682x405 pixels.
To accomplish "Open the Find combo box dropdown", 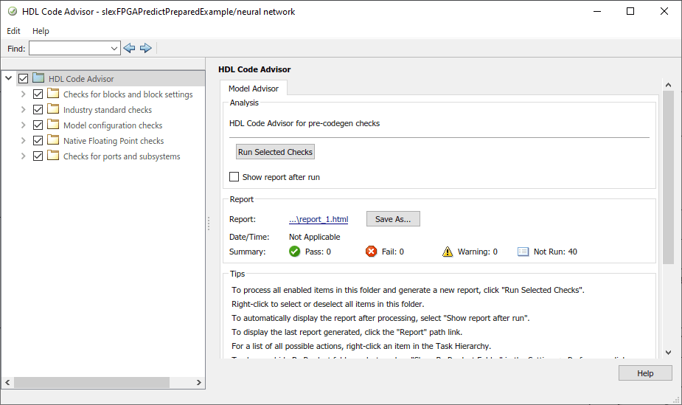I will (114, 48).
